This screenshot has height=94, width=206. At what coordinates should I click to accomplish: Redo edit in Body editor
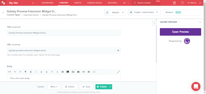click(20, 72)
